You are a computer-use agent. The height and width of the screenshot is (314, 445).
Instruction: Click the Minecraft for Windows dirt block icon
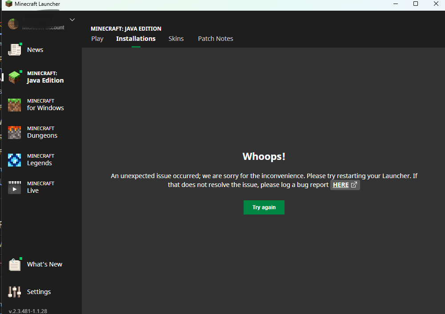click(15, 105)
